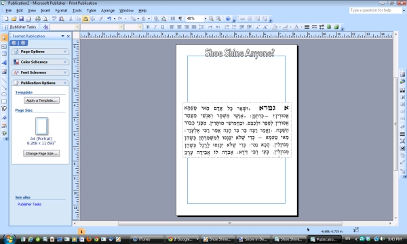407x244 pixels.
Task: Select the A4 Portrait page size thumbnail
Action: click(41, 126)
